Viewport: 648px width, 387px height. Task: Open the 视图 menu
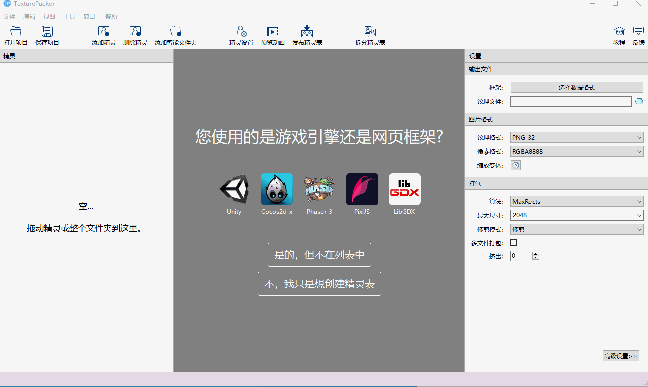(49, 17)
